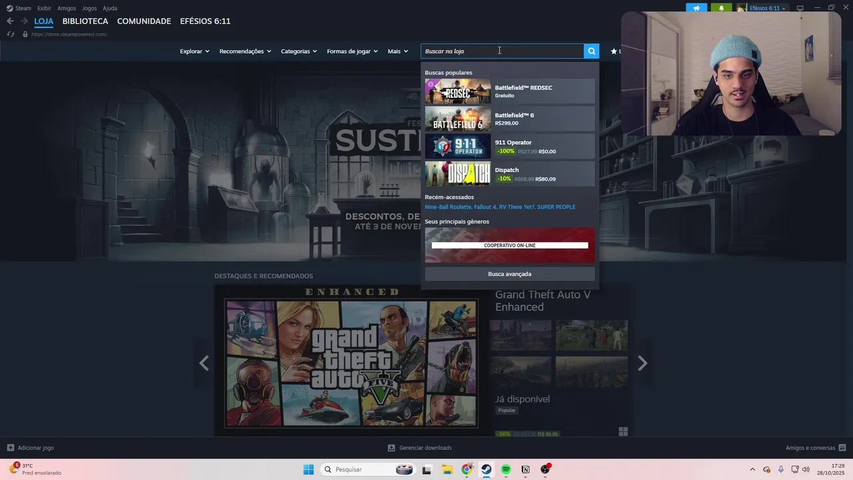Show the next featured game with the right carousel arrow
Image resolution: width=853 pixels, height=480 pixels.
(x=642, y=363)
